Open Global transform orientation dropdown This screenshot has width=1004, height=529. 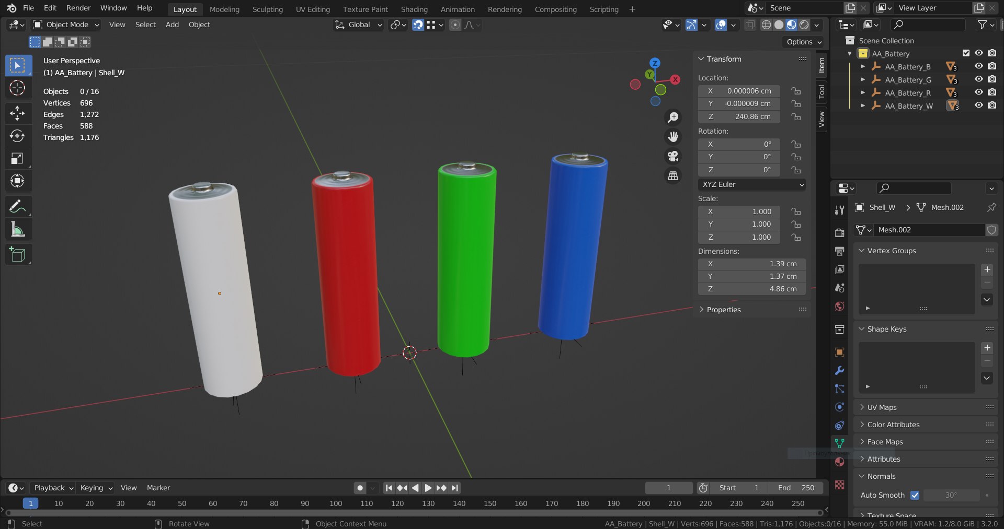[x=358, y=25]
